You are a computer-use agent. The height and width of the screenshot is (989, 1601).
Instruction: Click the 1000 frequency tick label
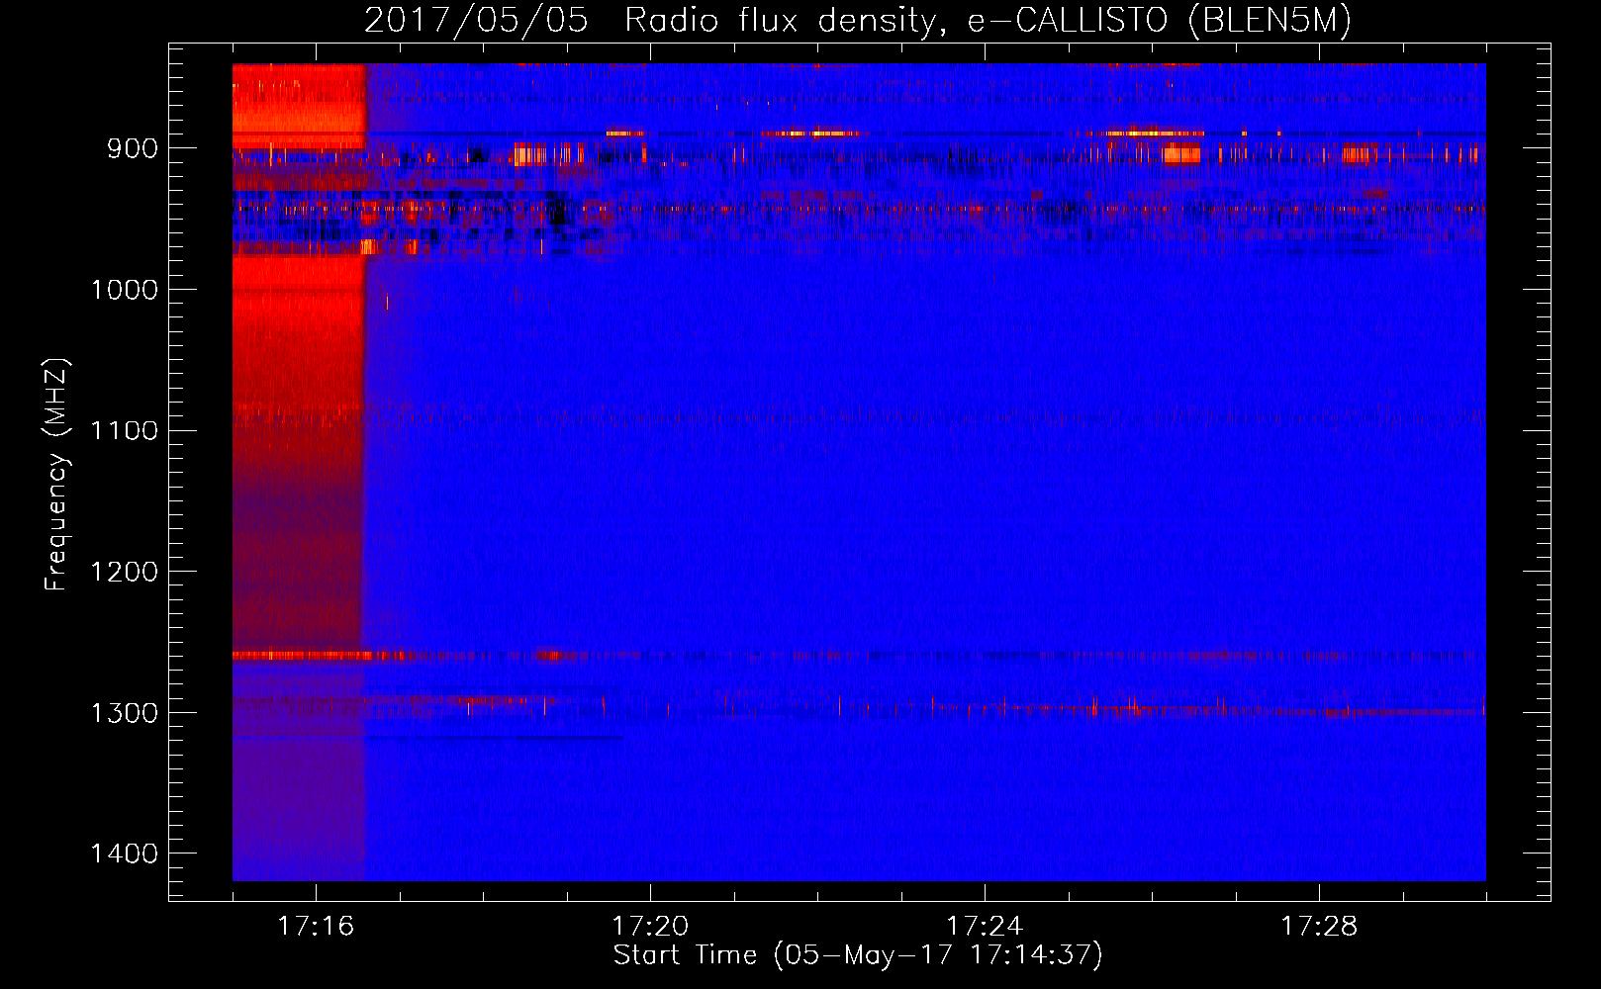(124, 290)
